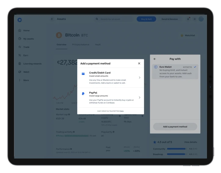
Task: Toggle the Watchlist star button
Action: pos(188,35)
